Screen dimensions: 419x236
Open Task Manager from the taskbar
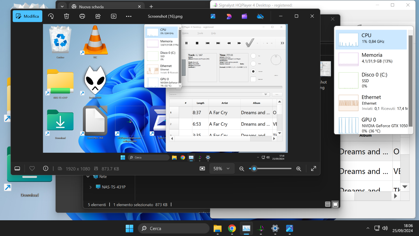246,228
